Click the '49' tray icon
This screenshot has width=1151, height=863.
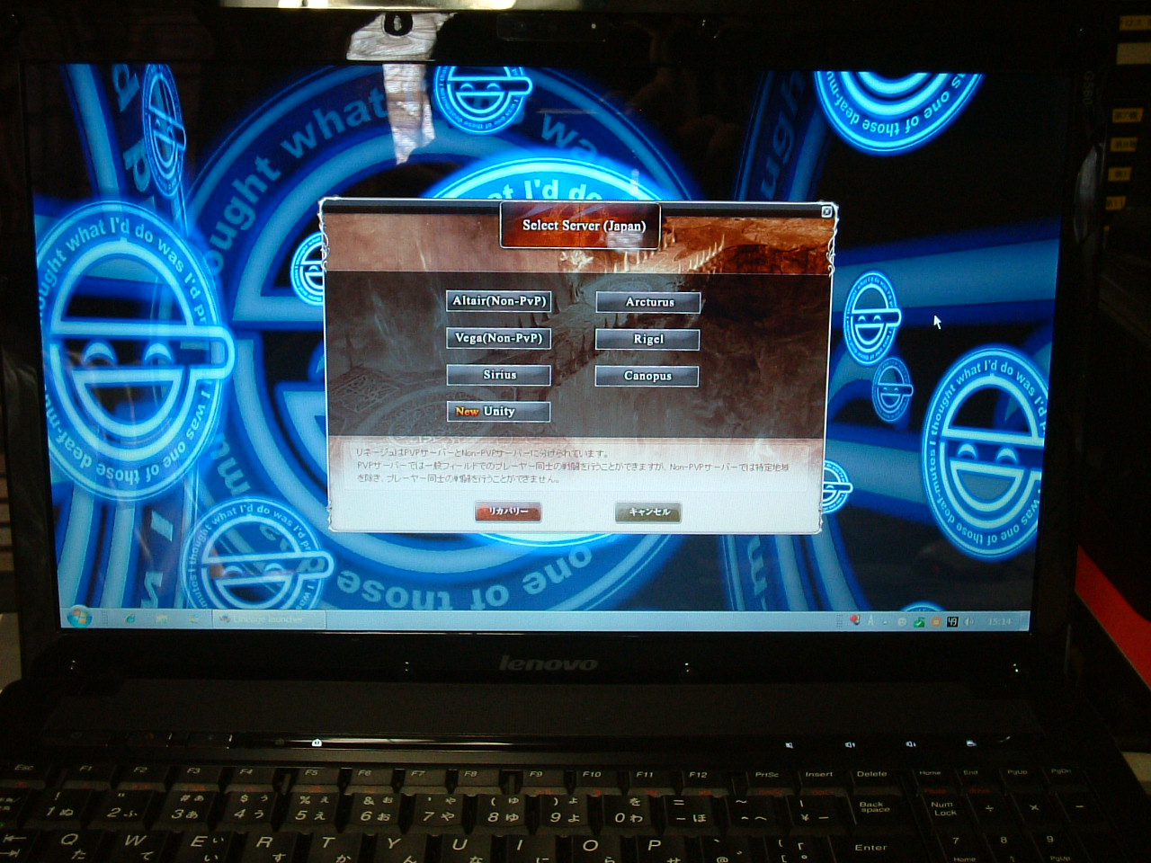[x=951, y=621]
